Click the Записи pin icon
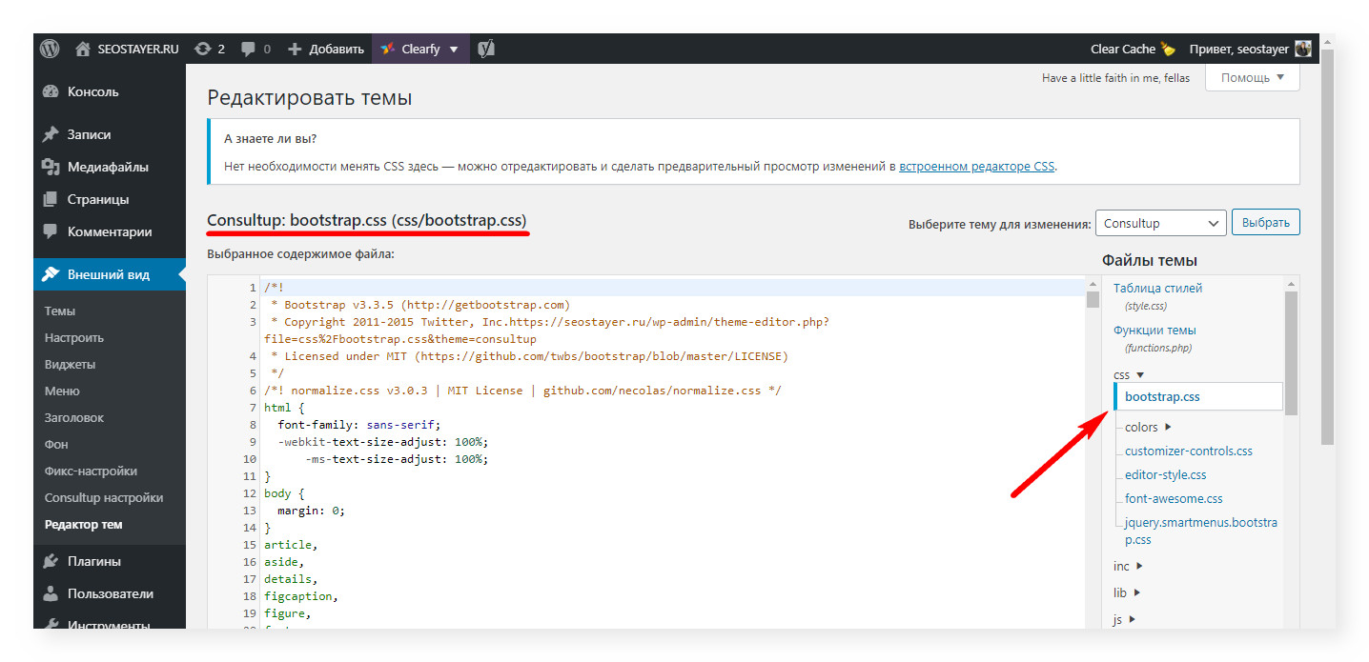The image size is (1369, 662). pos(51,134)
